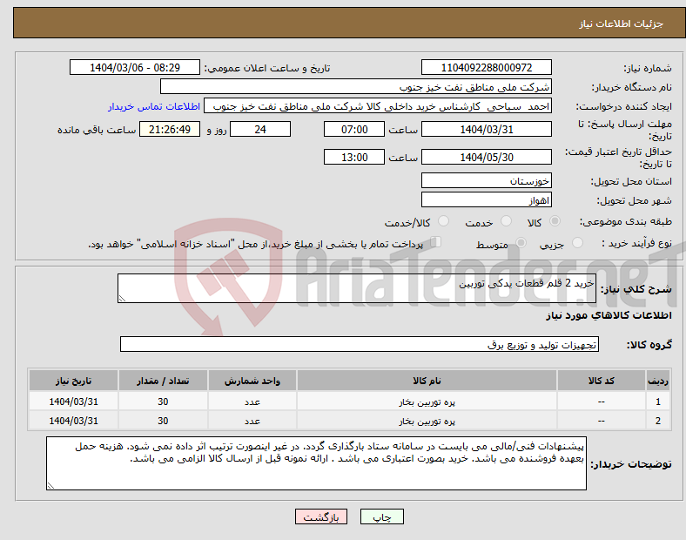Click the remaining days field 24
Screen dimensions: 686x540
coord(260,130)
